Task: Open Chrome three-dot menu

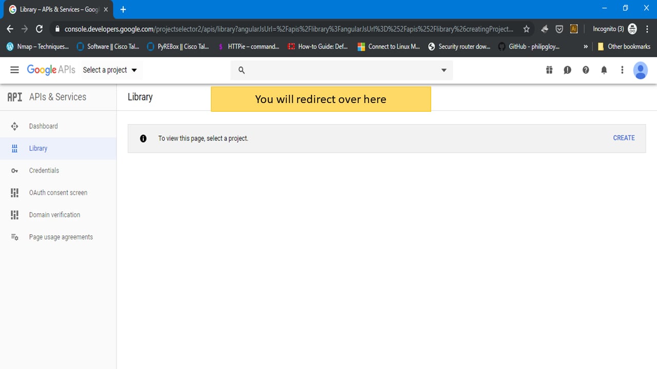Action: 646,29
